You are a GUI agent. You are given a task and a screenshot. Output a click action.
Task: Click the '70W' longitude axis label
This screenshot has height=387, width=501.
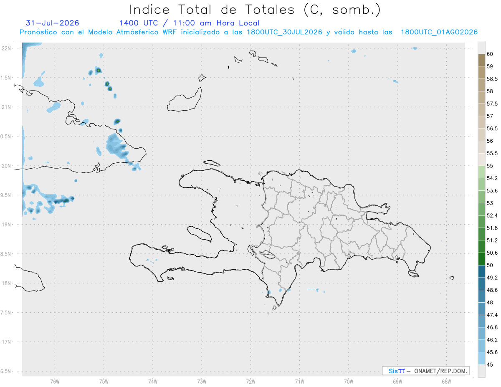coord(349,381)
